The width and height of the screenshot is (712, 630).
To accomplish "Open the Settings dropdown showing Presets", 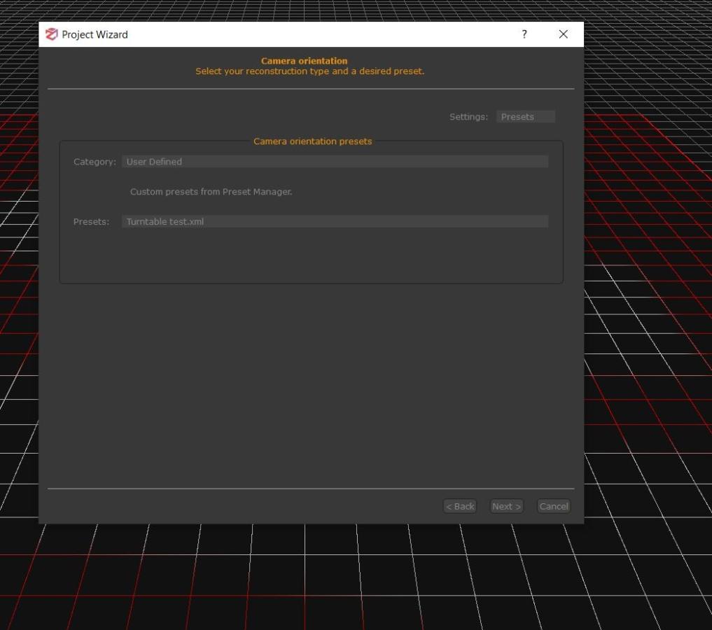I will click(x=525, y=117).
